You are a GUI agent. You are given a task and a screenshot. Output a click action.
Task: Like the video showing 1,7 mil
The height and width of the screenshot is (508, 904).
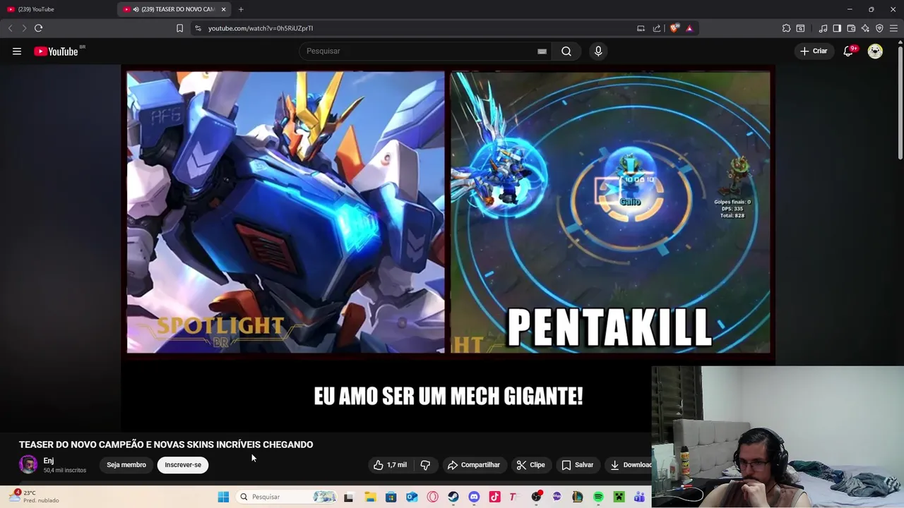coord(391,465)
